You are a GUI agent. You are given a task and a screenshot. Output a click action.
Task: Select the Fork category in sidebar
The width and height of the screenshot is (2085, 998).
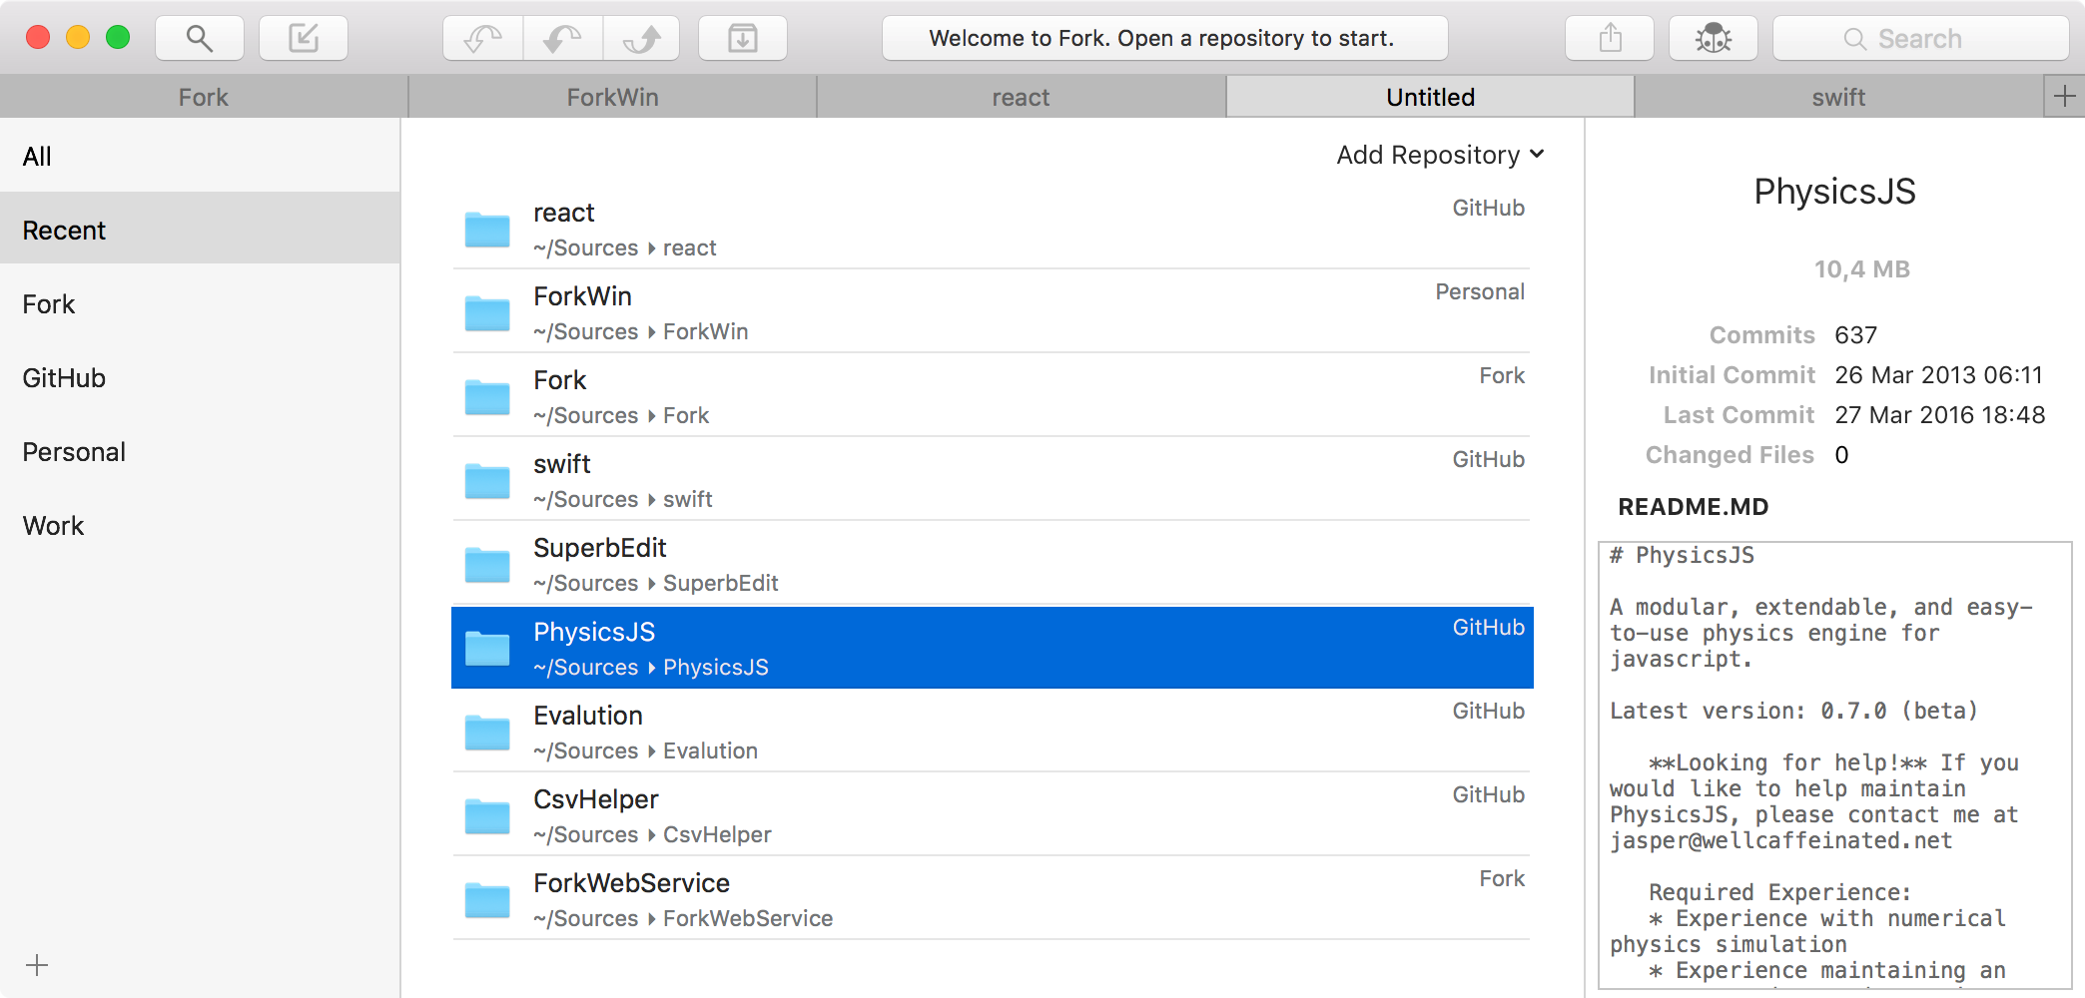(200, 303)
